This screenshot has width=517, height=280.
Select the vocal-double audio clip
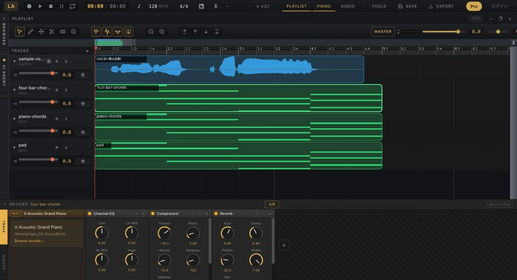click(x=229, y=69)
